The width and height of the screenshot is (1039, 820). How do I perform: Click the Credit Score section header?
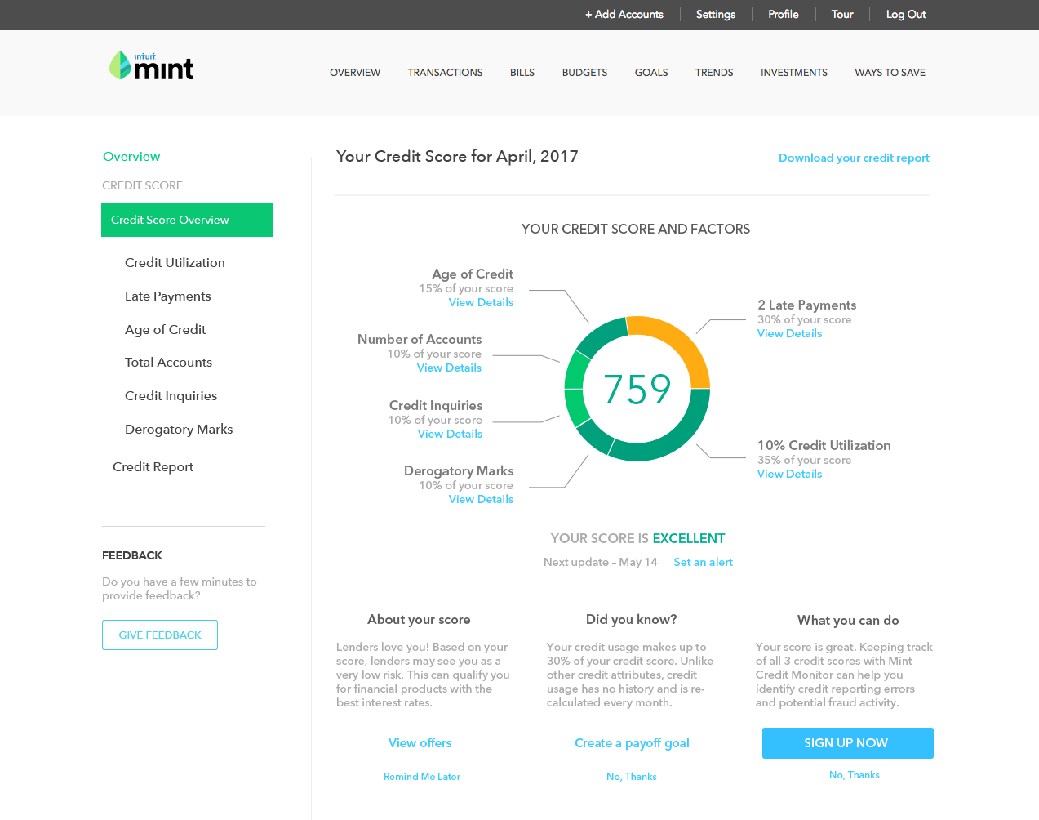point(142,185)
